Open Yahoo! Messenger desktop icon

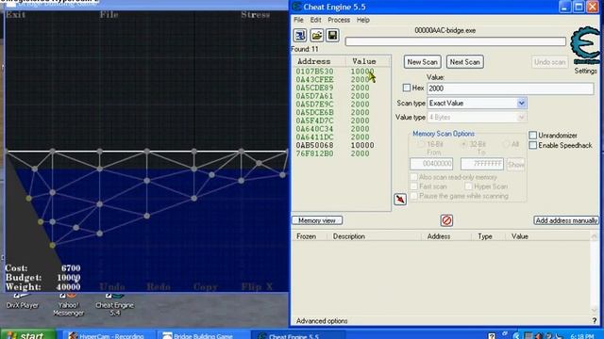(69, 305)
